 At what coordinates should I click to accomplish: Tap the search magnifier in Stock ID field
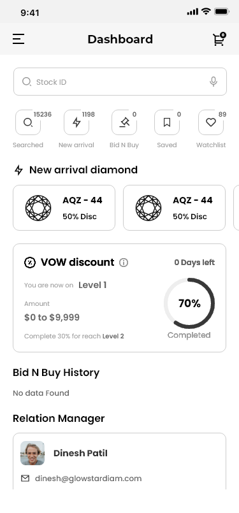coord(27,82)
